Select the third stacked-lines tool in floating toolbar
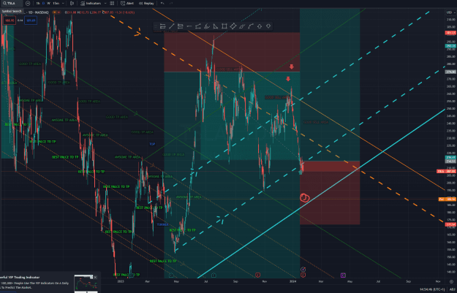Viewport: 457px width, 293px height. pos(181,26)
